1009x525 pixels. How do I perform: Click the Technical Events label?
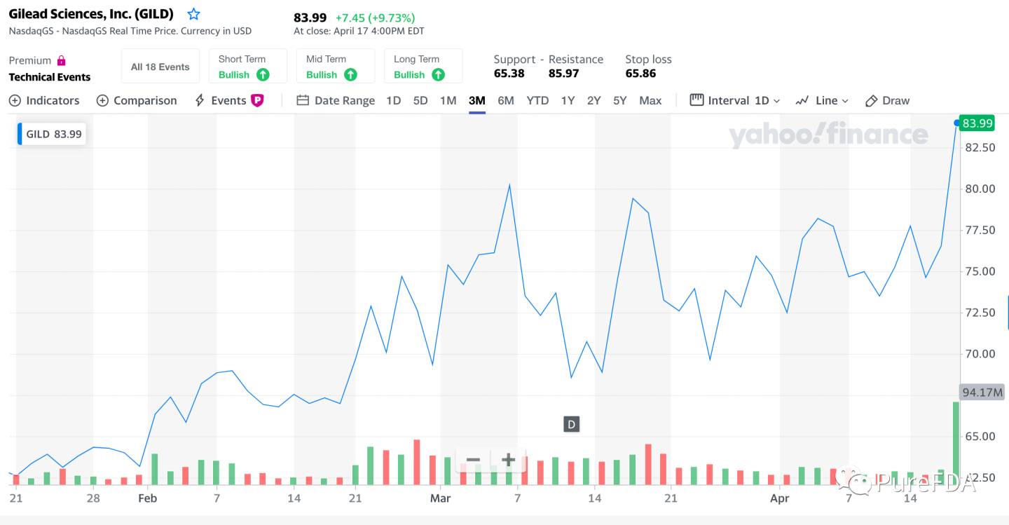tap(50, 77)
